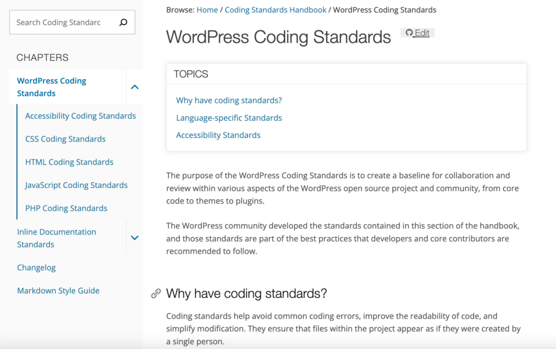Open the Home breadcrumb link
Screen dimensions: 556x349
coord(207,9)
